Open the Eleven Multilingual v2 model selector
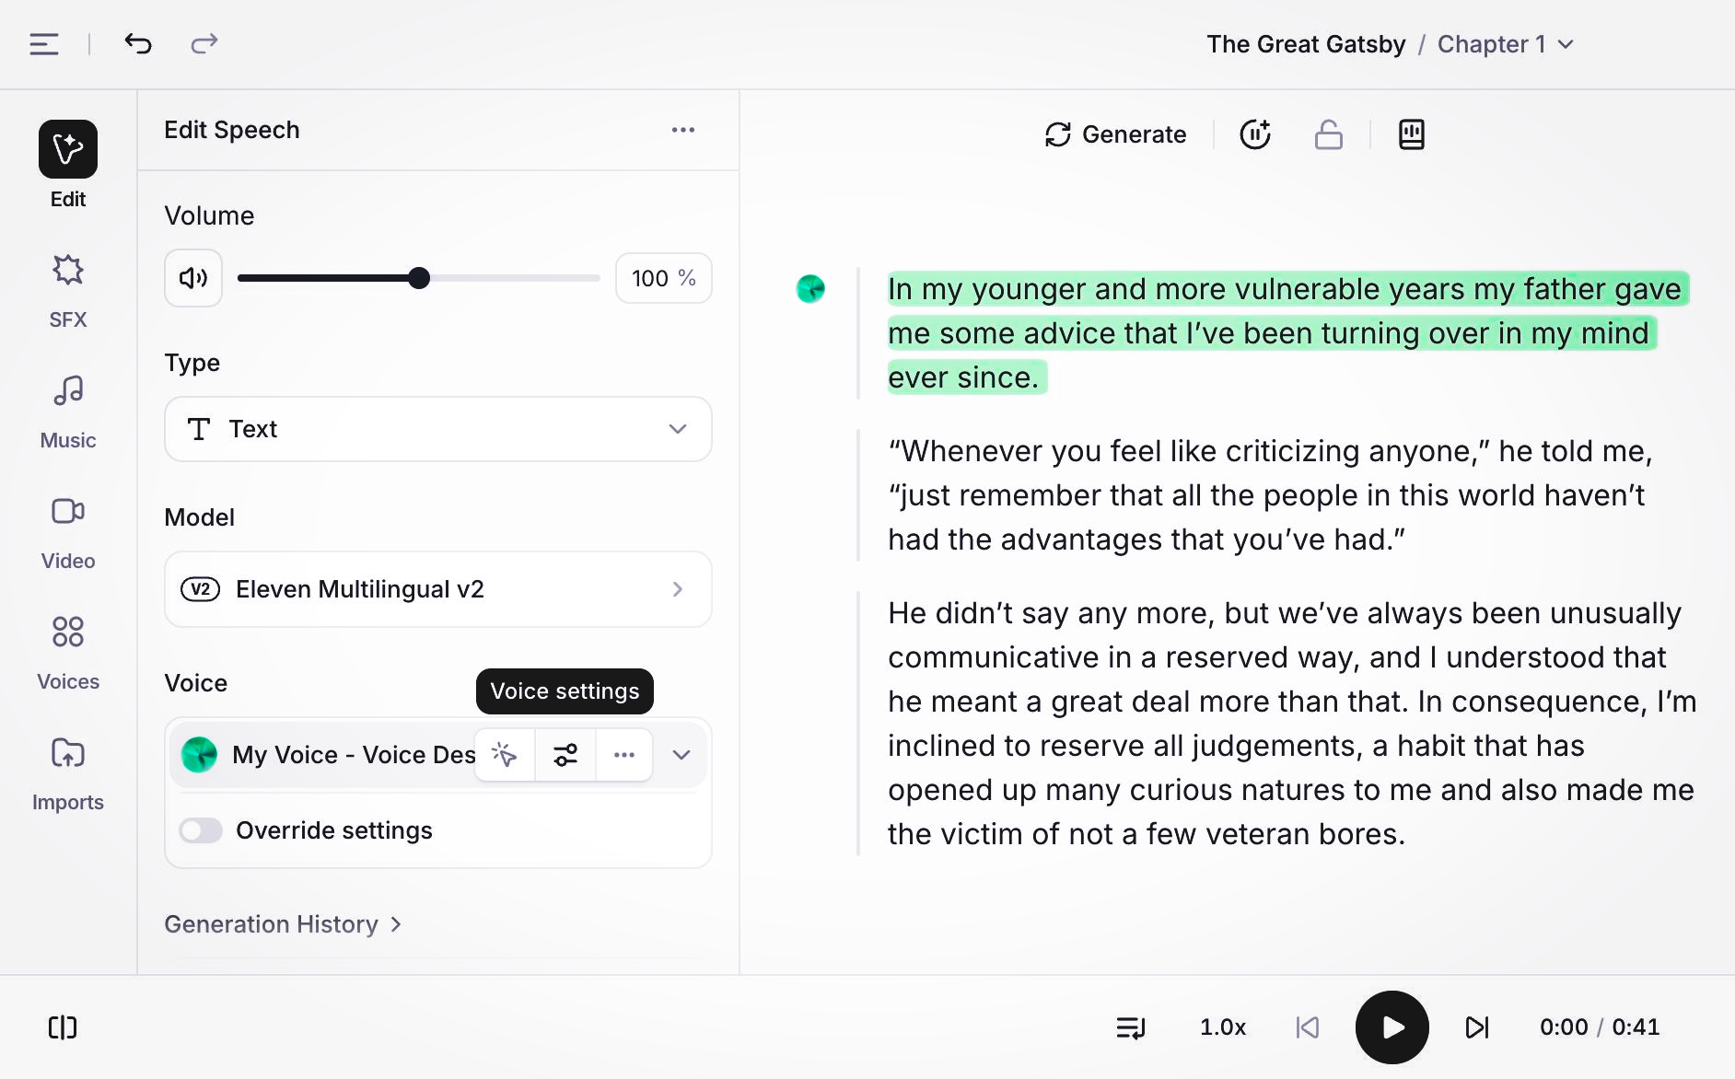 pyautogui.click(x=438, y=589)
